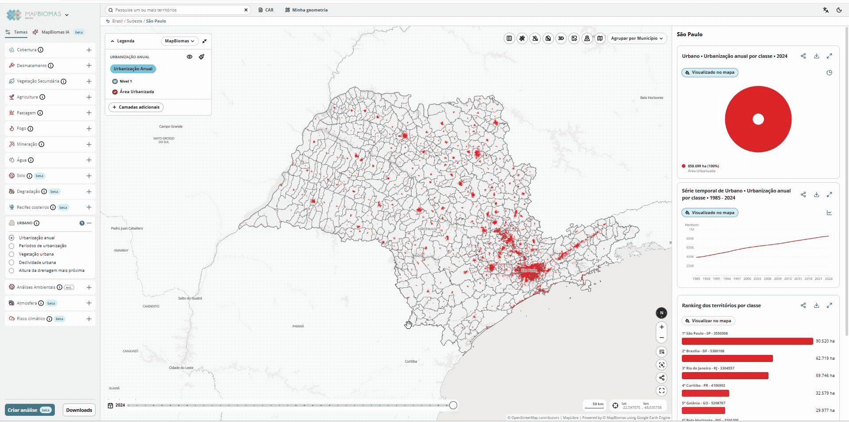Go to Sudeste in breadcrumb
The width and height of the screenshot is (849, 422).
coord(134,21)
